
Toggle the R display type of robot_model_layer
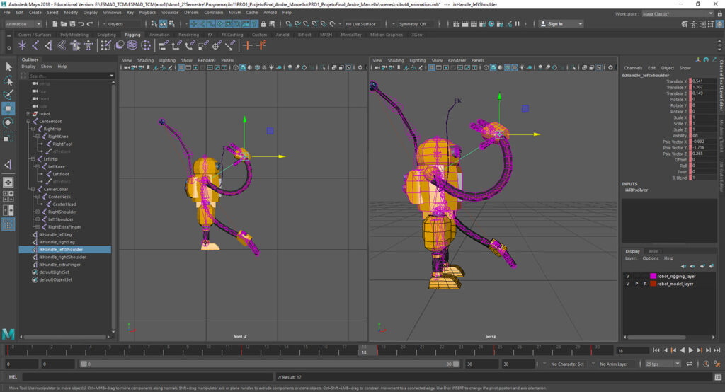coord(644,284)
